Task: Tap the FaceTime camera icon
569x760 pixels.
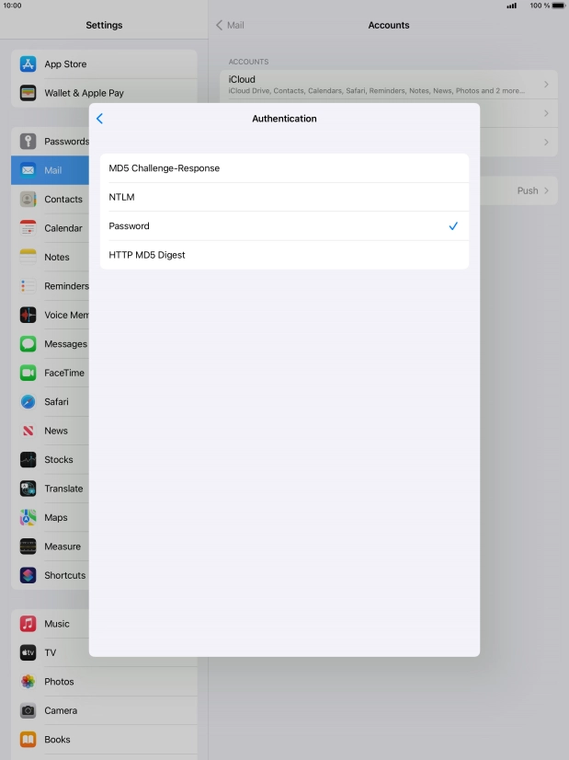Action: tap(28, 373)
